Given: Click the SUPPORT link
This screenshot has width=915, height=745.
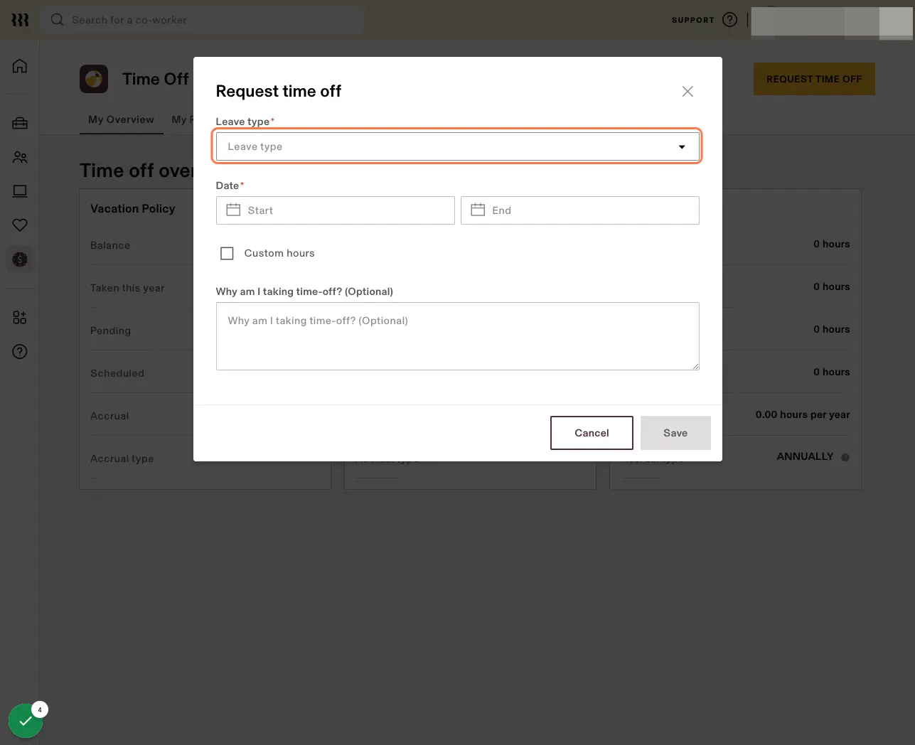Looking at the screenshot, I should (x=692, y=20).
